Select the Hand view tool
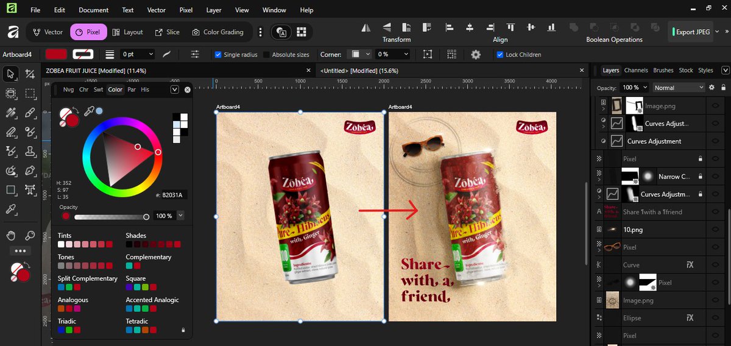 click(x=10, y=235)
